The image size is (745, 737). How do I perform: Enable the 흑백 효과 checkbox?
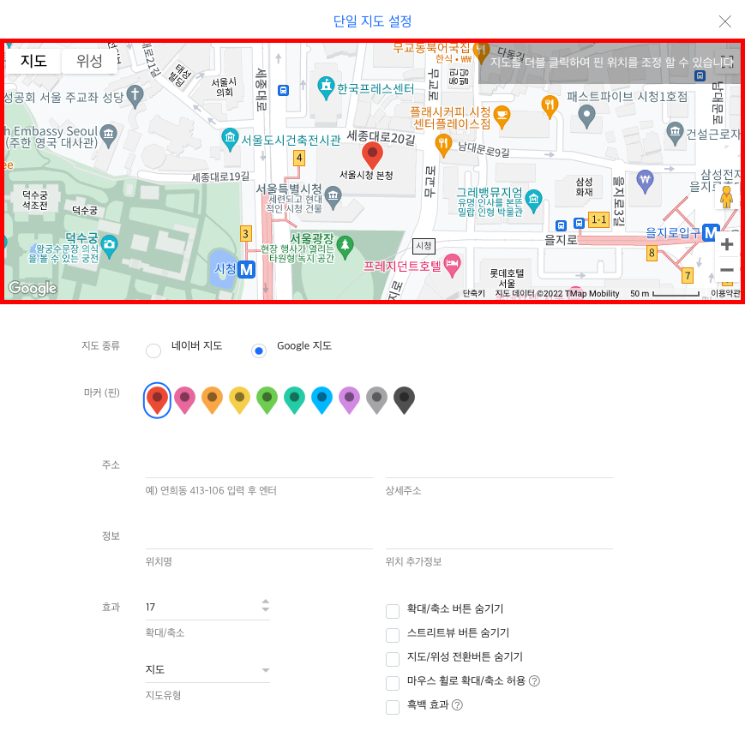coord(393,707)
